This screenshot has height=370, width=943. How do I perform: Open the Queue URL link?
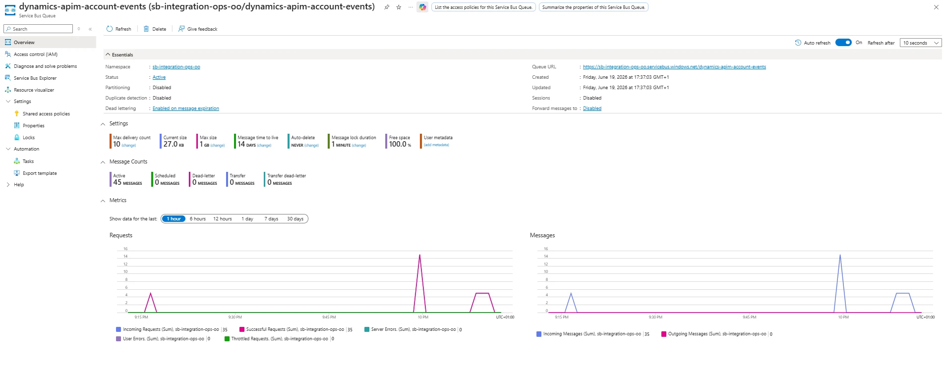[x=674, y=67]
